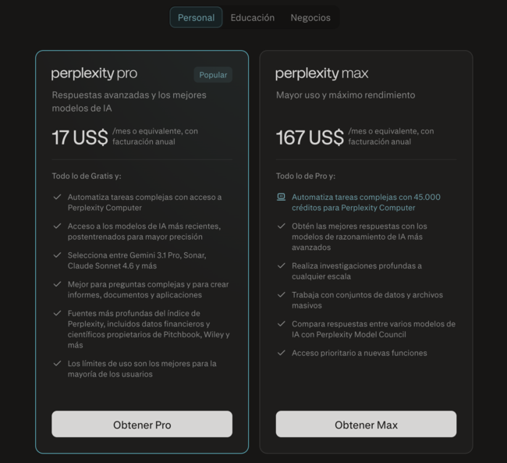Click the 167 US$ Max price
Image resolution: width=507 pixels, height=463 pixels.
pyautogui.click(x=310, y=137)
